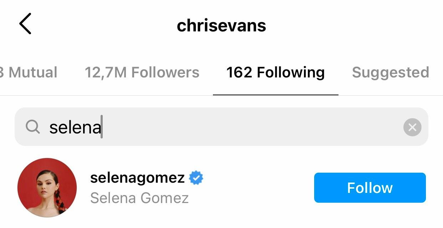Open the selenagomez username link
The image size is (443, 228).
137,178
